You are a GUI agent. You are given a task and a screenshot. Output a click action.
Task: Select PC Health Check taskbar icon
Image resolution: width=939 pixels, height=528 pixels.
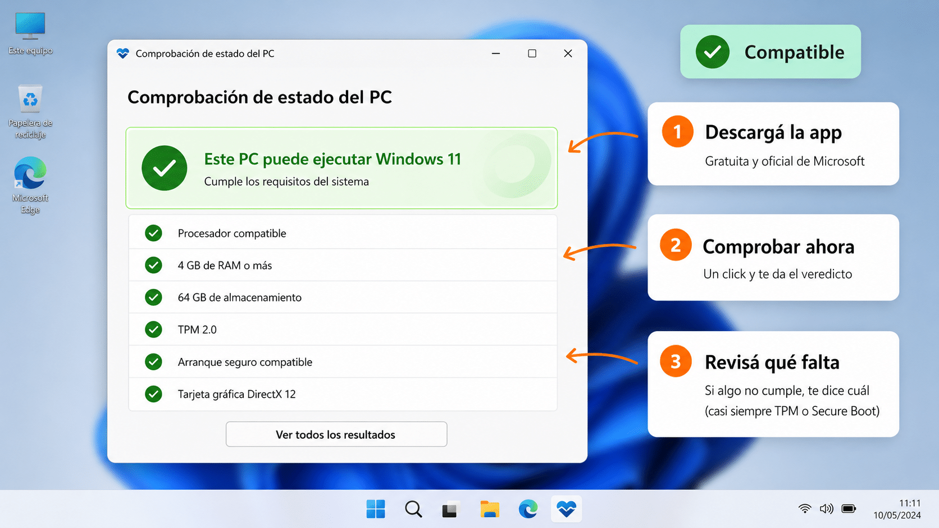tap(566, 509)
